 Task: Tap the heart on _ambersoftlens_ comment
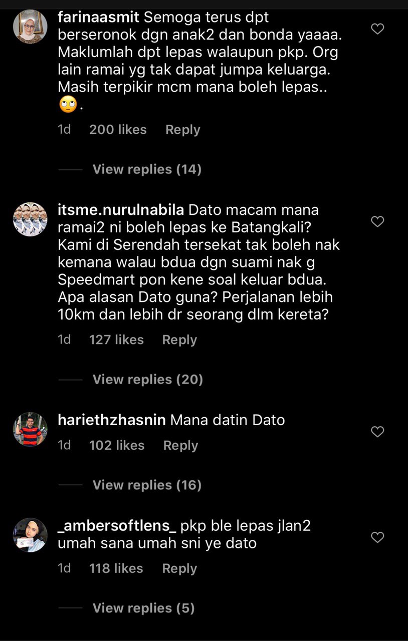[x=377, y=537]
